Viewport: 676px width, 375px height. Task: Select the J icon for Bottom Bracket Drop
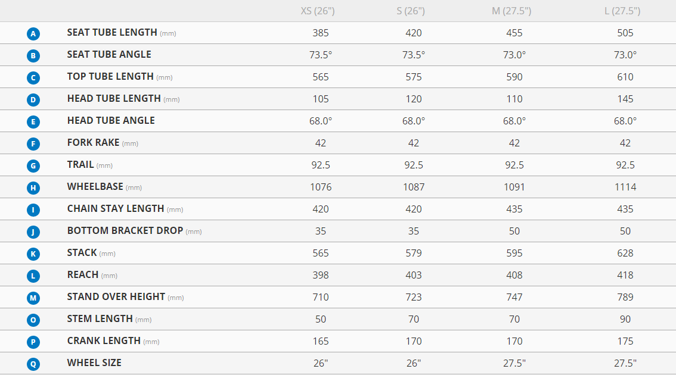(33, 232)
